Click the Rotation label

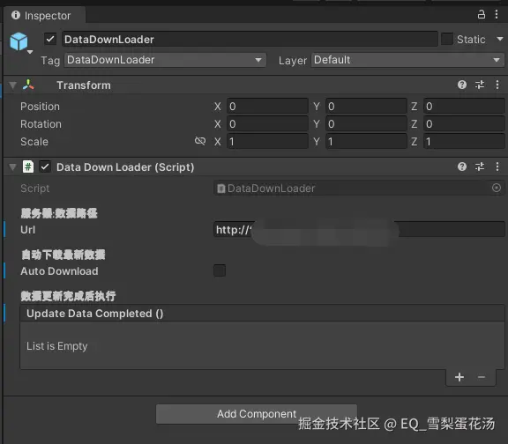pyautogui.click(x=41, y=124)
